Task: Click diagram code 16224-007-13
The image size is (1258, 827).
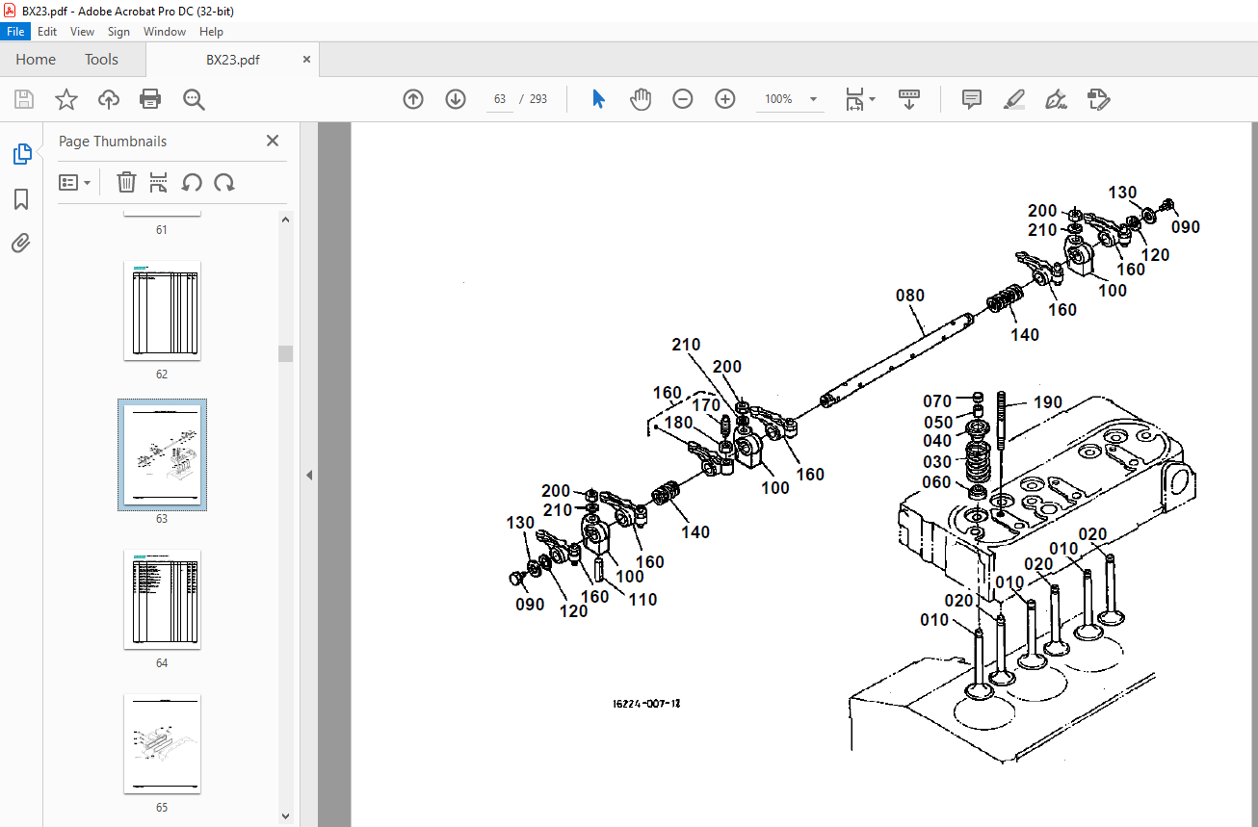Action: tap(645, 704)
